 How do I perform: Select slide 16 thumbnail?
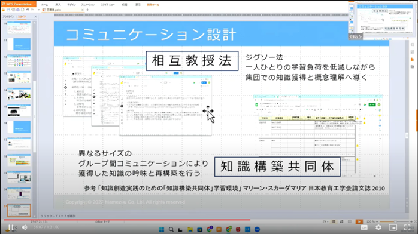pyautogui.click(x=19, y=127)
